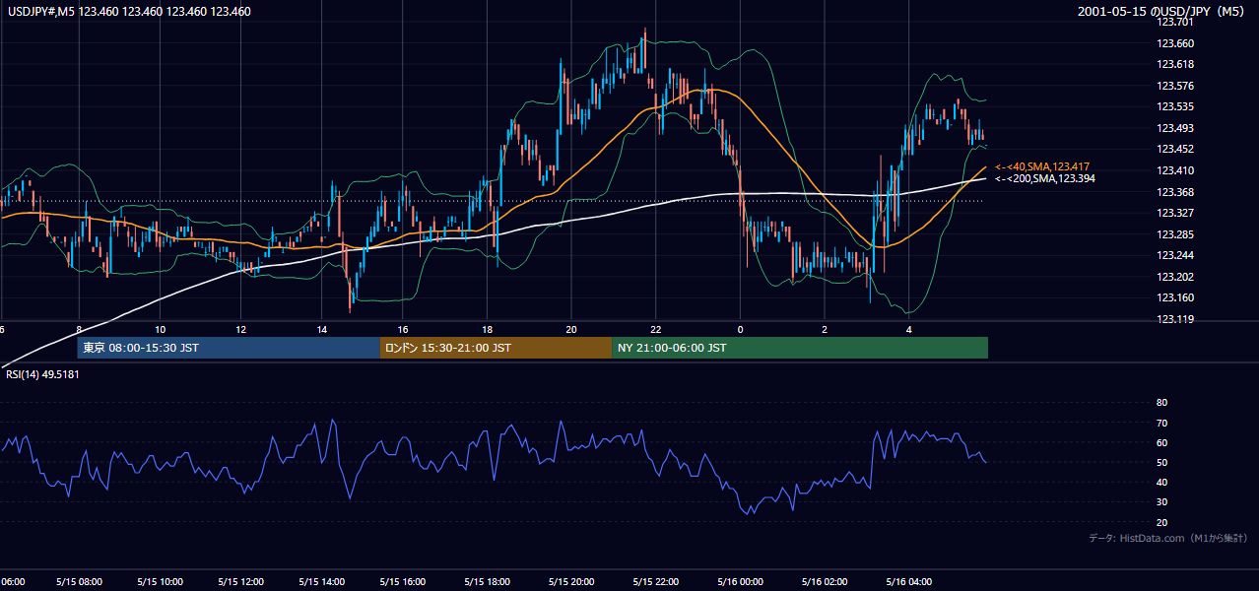Viewport: 1259px width, 591px height.
Task: Click the 123.660 price axis label
Action: (x=1175, y=43)
